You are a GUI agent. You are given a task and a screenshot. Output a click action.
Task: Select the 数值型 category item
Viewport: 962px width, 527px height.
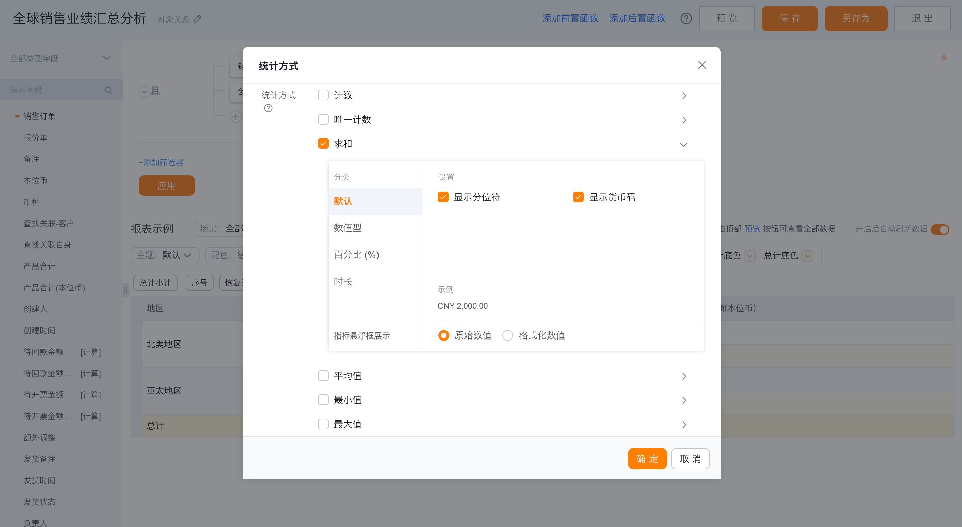(348, 228)
